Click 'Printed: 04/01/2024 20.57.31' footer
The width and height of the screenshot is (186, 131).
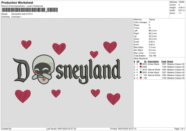[x=123, y=129]
